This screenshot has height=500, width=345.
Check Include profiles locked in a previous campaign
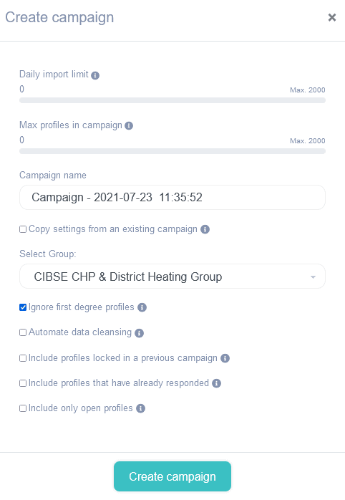point(23,358)
